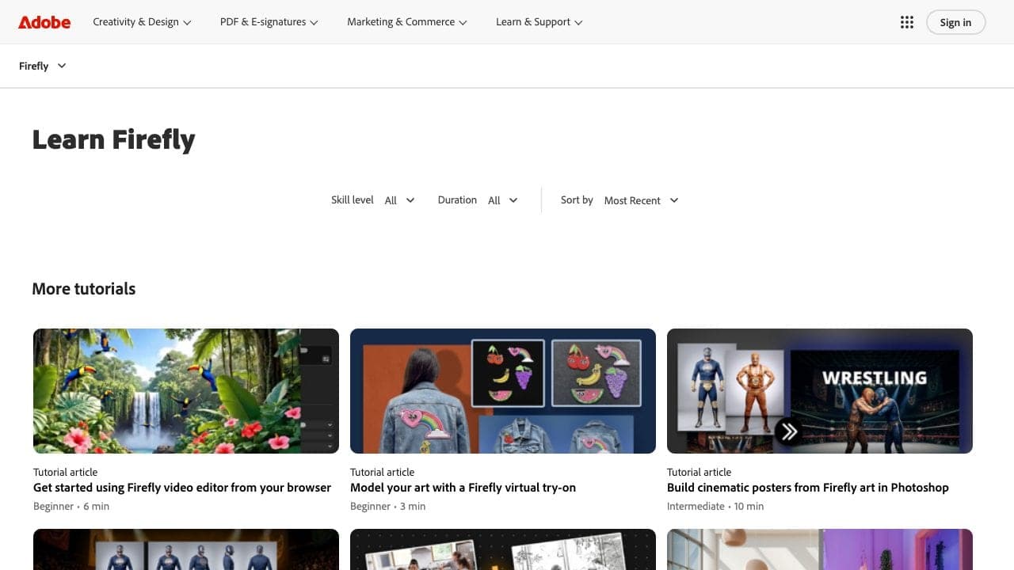The width and height of the screenshot is (1014, 570).
Task: Open the denim jacket patches thumbnail
Action: [503, 391]
